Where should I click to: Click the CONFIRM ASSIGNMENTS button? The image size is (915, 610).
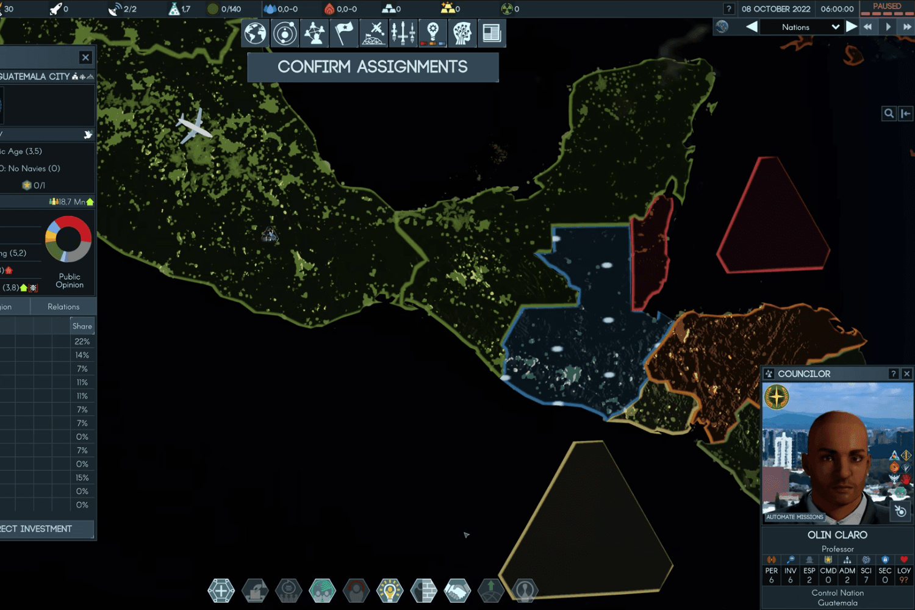pyautogui.click(x=372, y=67)
